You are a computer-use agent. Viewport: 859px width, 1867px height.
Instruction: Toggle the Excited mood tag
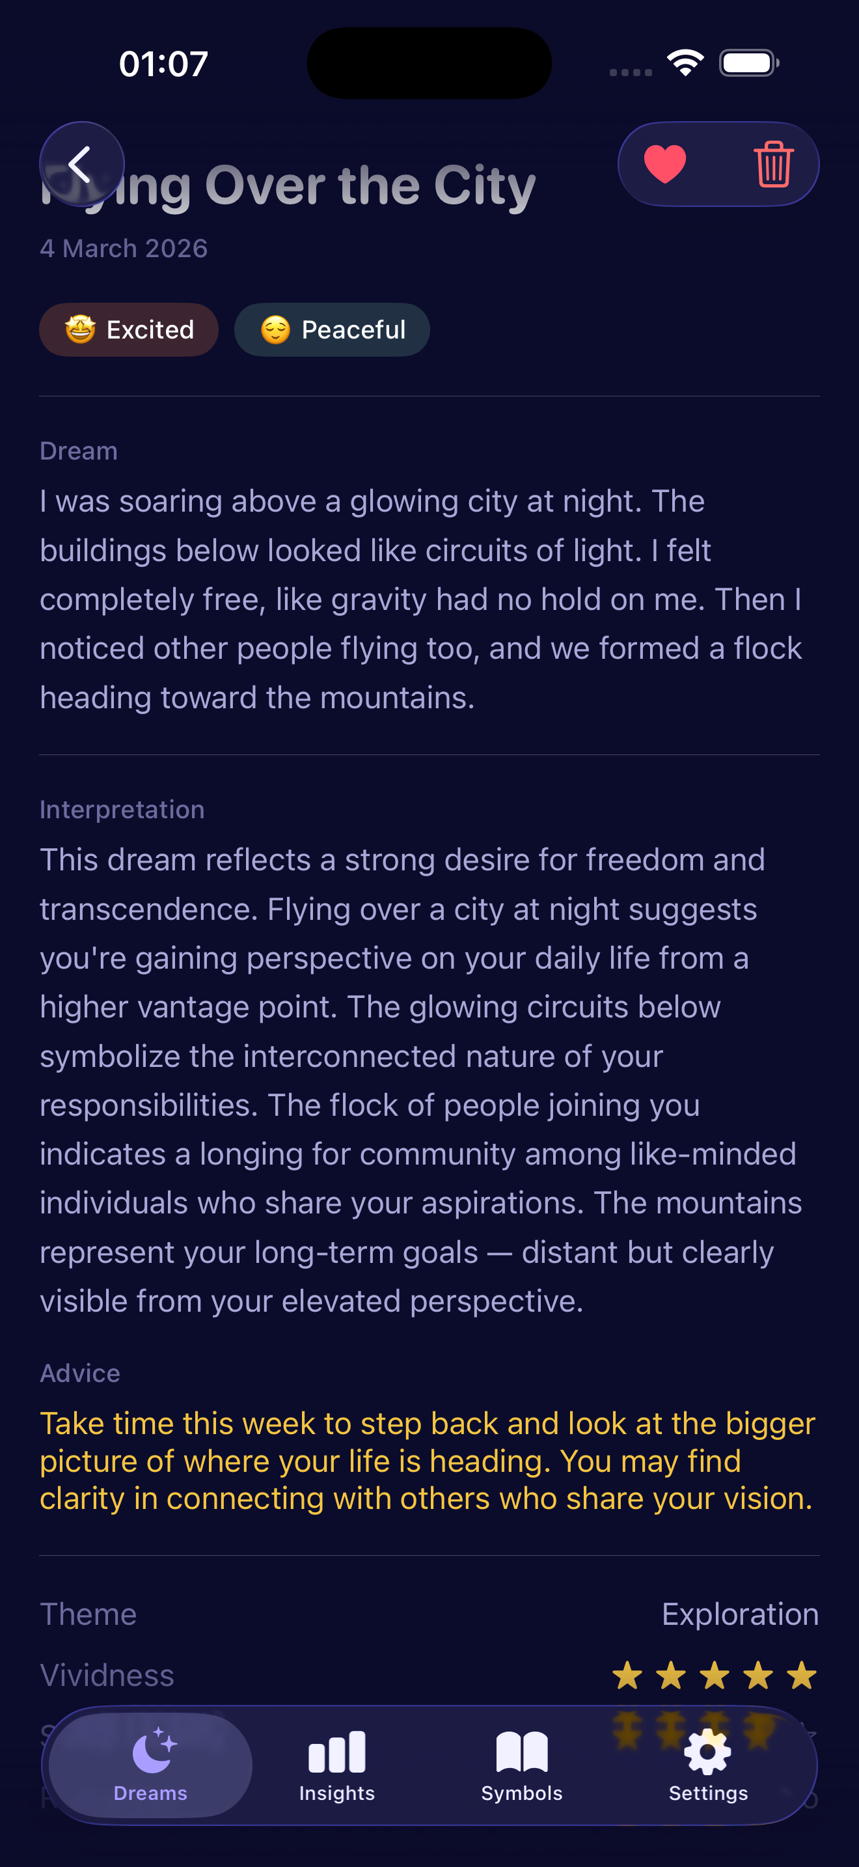pyautogui.click(x=128, y=329)
